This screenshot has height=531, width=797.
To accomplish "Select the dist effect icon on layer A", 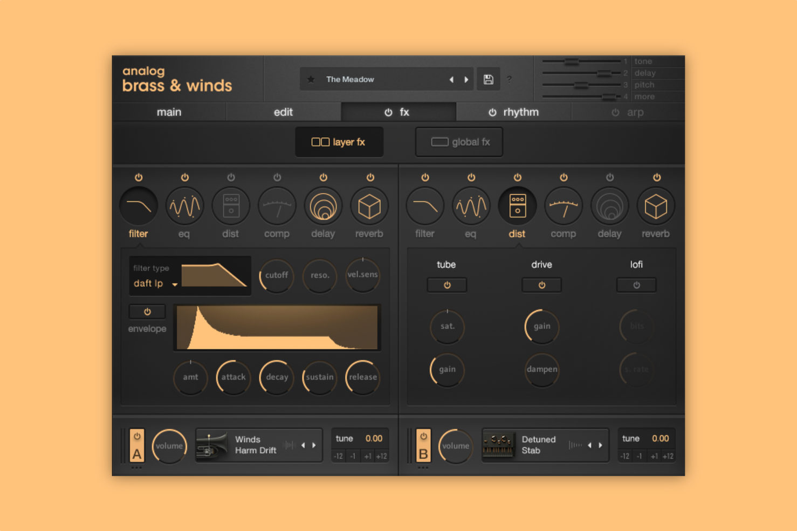I will click(x=231, y=205).
